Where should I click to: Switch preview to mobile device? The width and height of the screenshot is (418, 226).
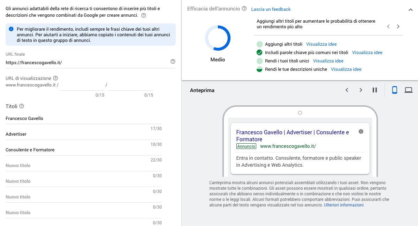pos(395,90)
